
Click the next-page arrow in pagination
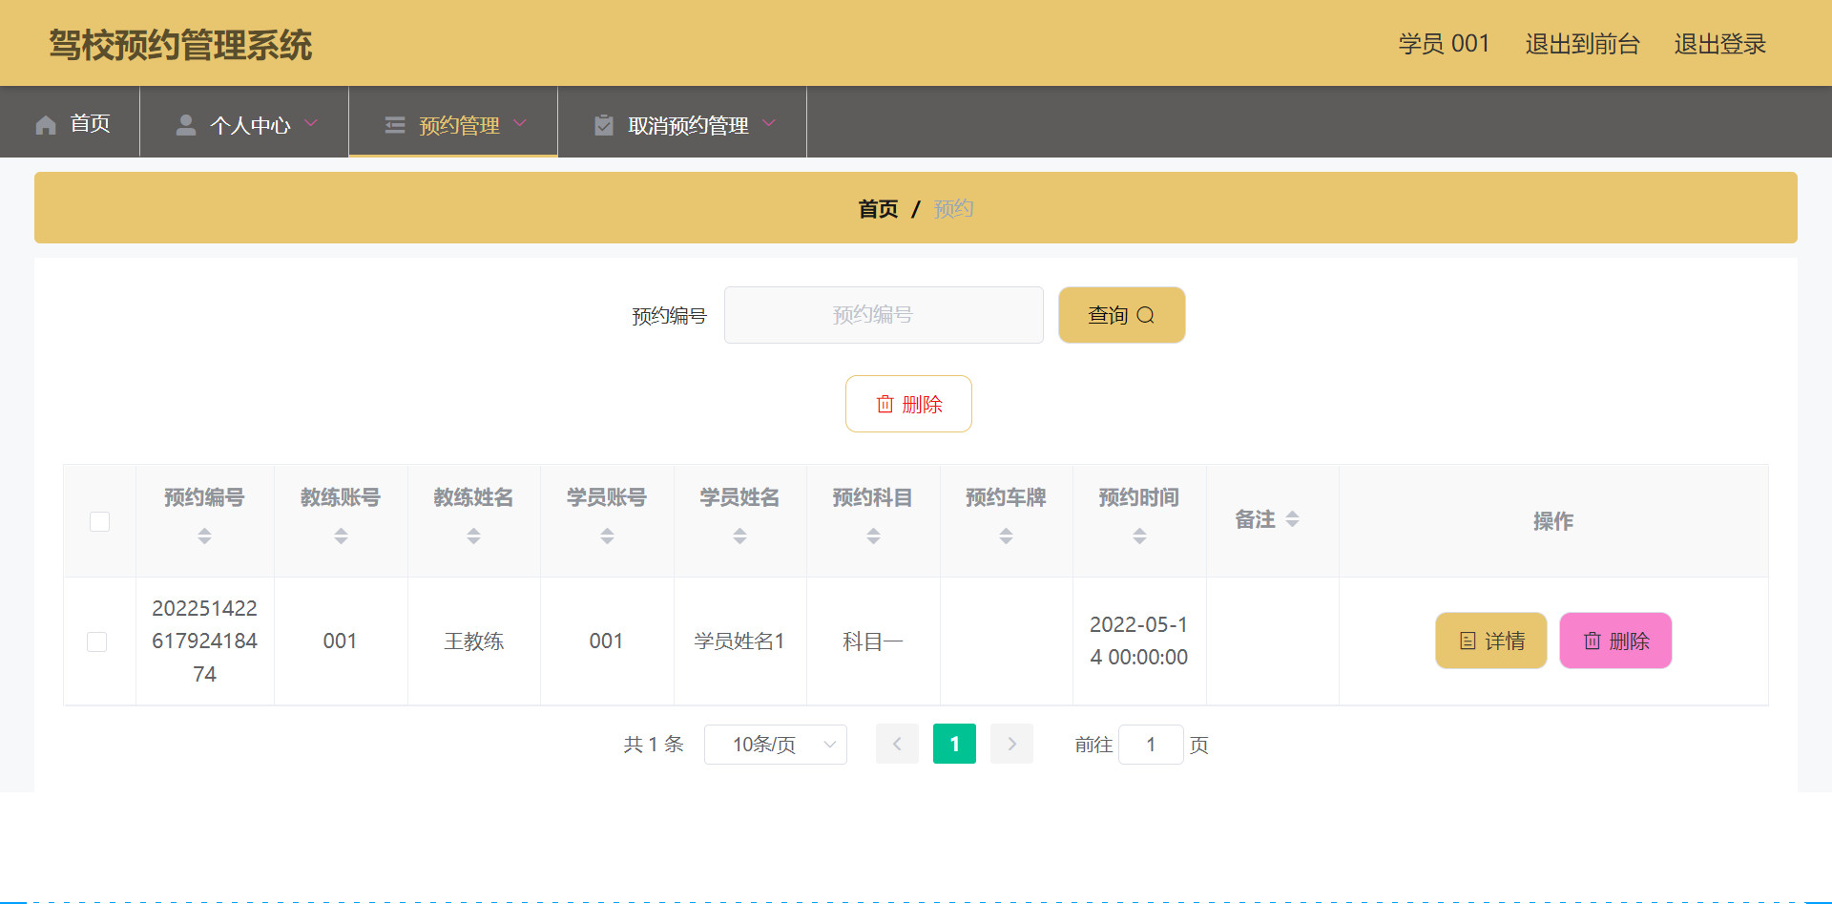(x=1011, y=744)
